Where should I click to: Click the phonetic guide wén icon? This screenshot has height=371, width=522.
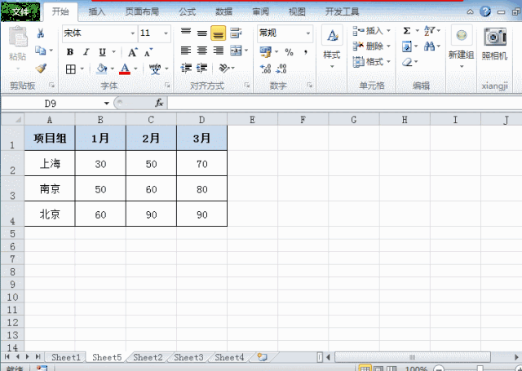(155, 68)
